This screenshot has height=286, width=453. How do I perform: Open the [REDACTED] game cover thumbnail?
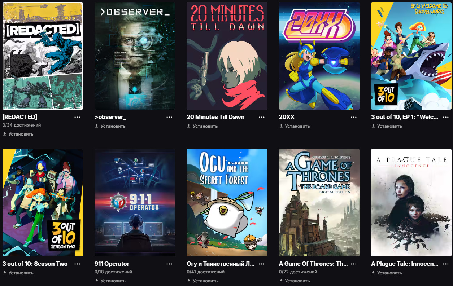pos(43,56)
